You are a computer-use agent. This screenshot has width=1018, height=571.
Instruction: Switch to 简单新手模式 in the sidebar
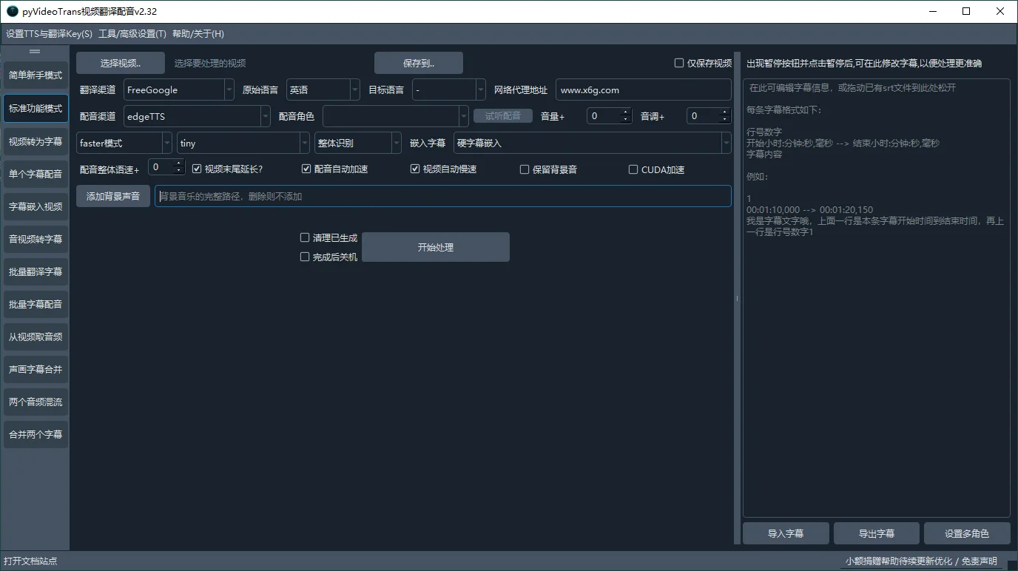click(x=35, y=74)
